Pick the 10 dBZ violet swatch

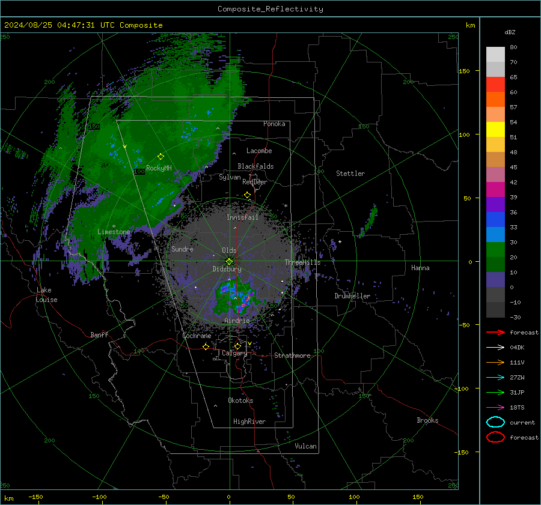point(495,280)
